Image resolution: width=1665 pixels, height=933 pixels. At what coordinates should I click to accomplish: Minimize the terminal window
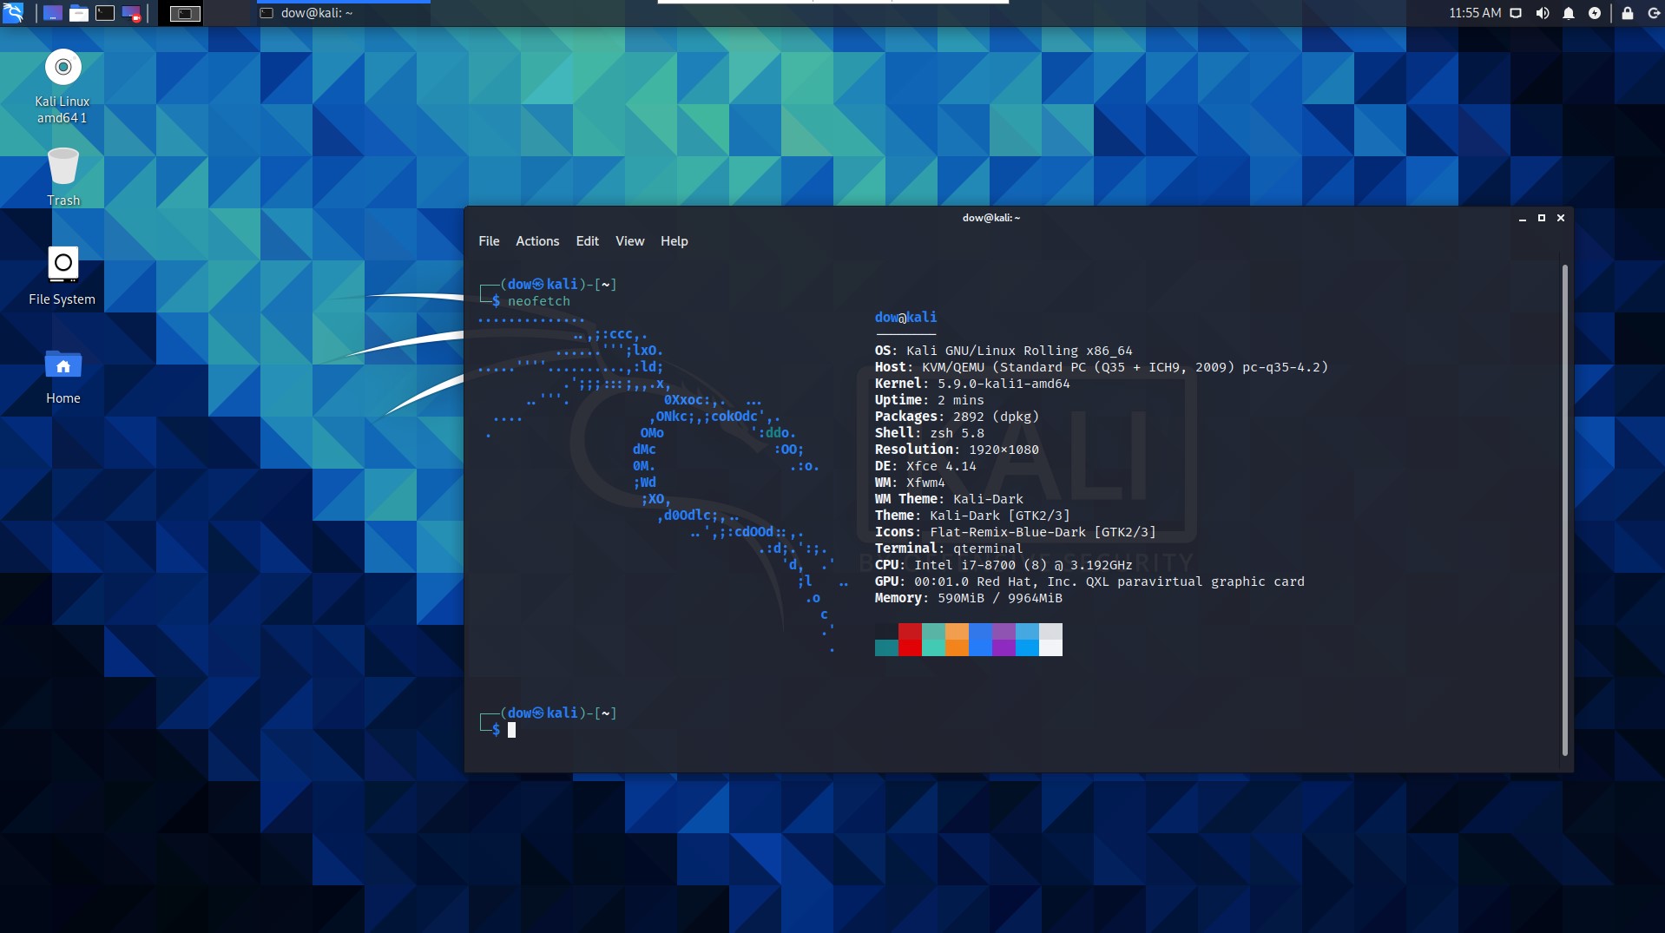pyautogui.click(x=1522, y=218)
